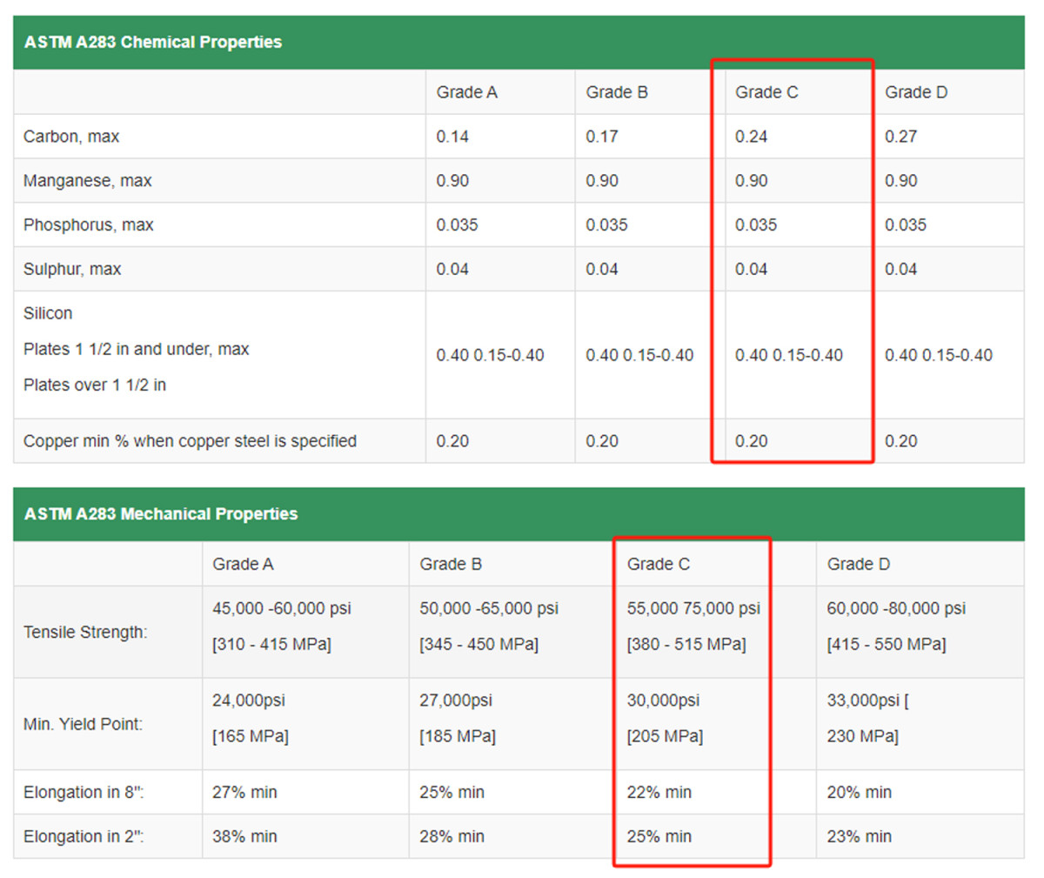Click the Manganese, max row label
The width and height of the screenshot is (1044, 878).
click(87, 181)
